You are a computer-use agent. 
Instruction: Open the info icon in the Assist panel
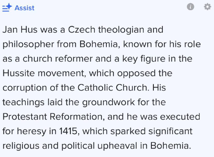click(190, 7)
